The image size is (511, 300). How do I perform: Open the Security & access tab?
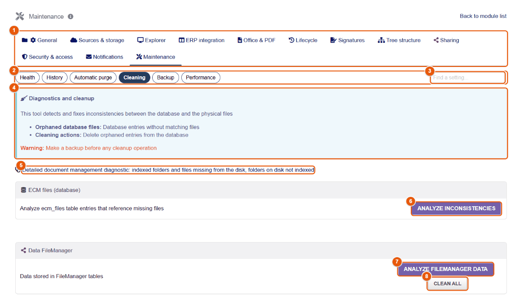point(47,57)
